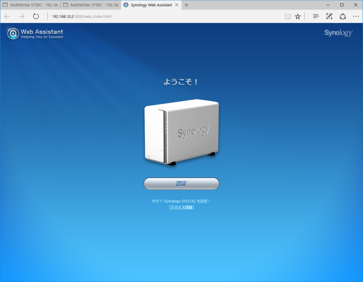Open Reading view icon in address bar

[288, 16]
